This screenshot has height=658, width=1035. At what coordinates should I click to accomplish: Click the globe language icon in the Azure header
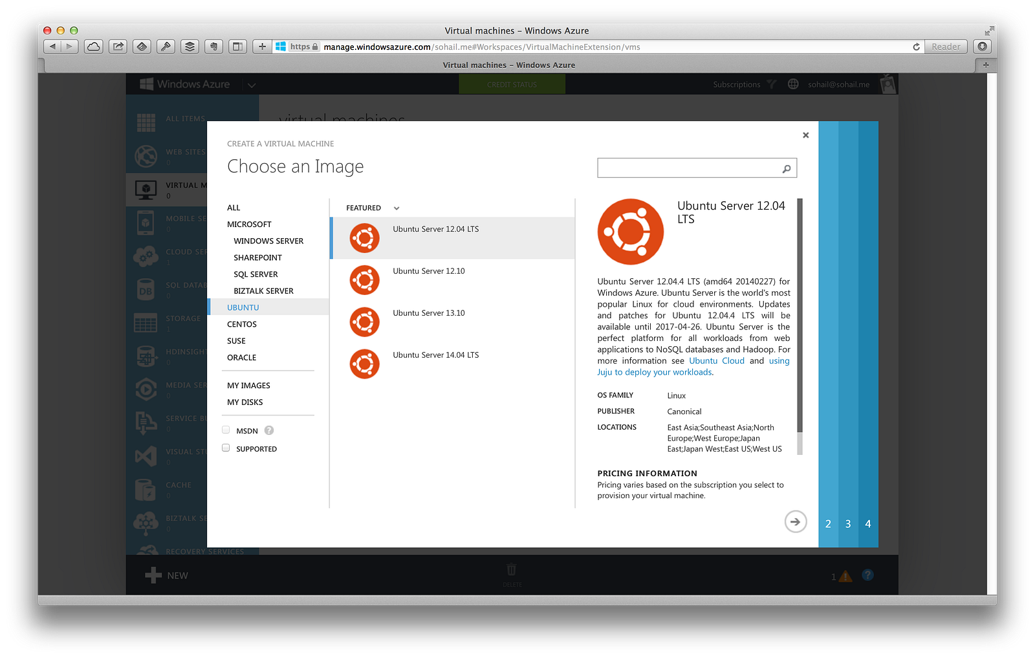(x=793, y=84)
